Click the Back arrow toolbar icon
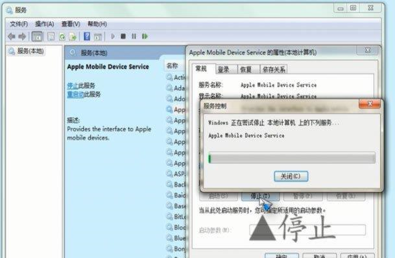Viewport: 395px width, 258px height. [x=11, y=37]
